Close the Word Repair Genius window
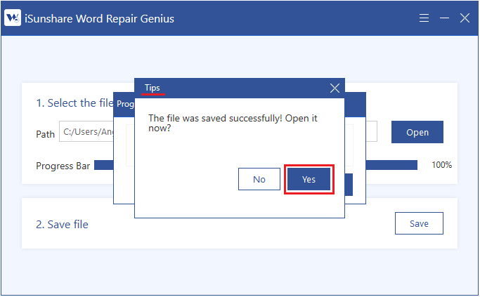 point(465,18)
